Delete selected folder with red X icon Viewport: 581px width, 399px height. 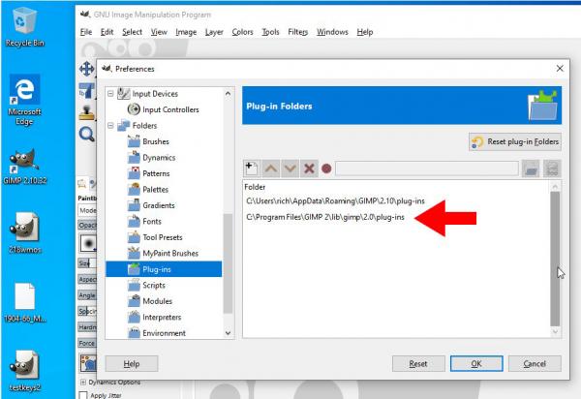click(309, 169)
